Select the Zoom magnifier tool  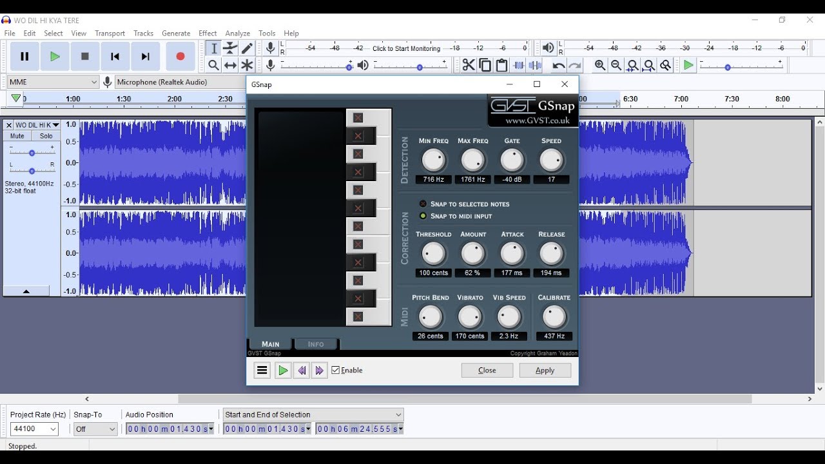[x=213, y=65]
